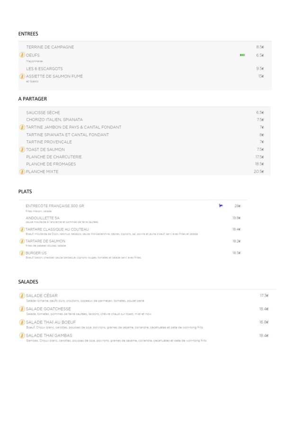Click the badge icon next to Burger US

tap(22, 253)
